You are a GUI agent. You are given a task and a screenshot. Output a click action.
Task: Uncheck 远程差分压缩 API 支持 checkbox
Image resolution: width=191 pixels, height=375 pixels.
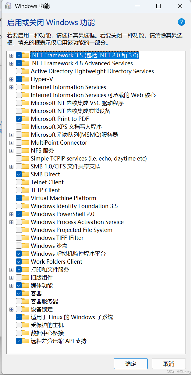pos(19,341)
